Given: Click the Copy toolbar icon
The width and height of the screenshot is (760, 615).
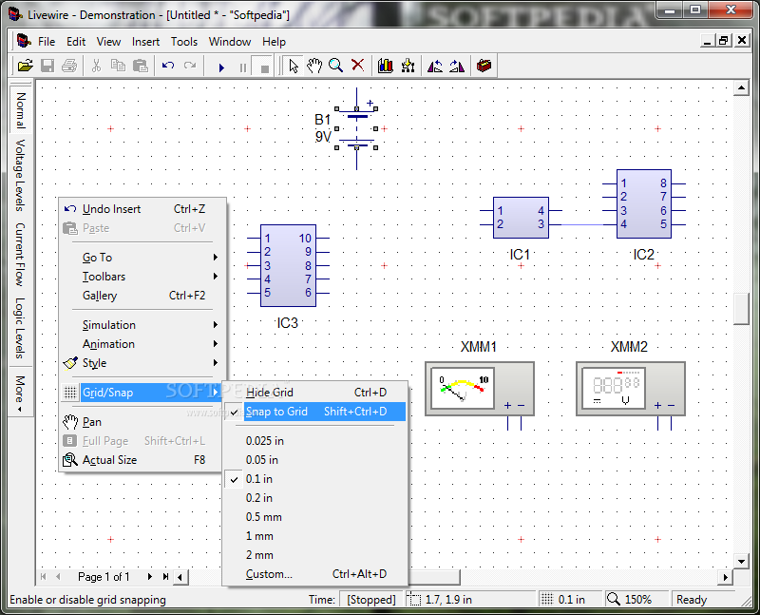Looking at the screenshot, I should pos(118,66).
